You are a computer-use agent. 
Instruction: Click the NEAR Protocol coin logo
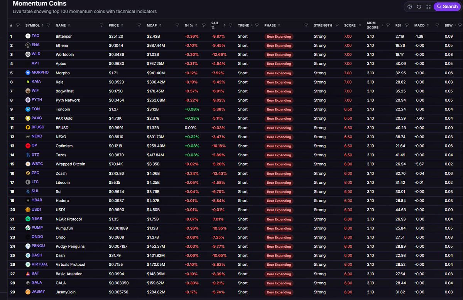coord(28,219)
